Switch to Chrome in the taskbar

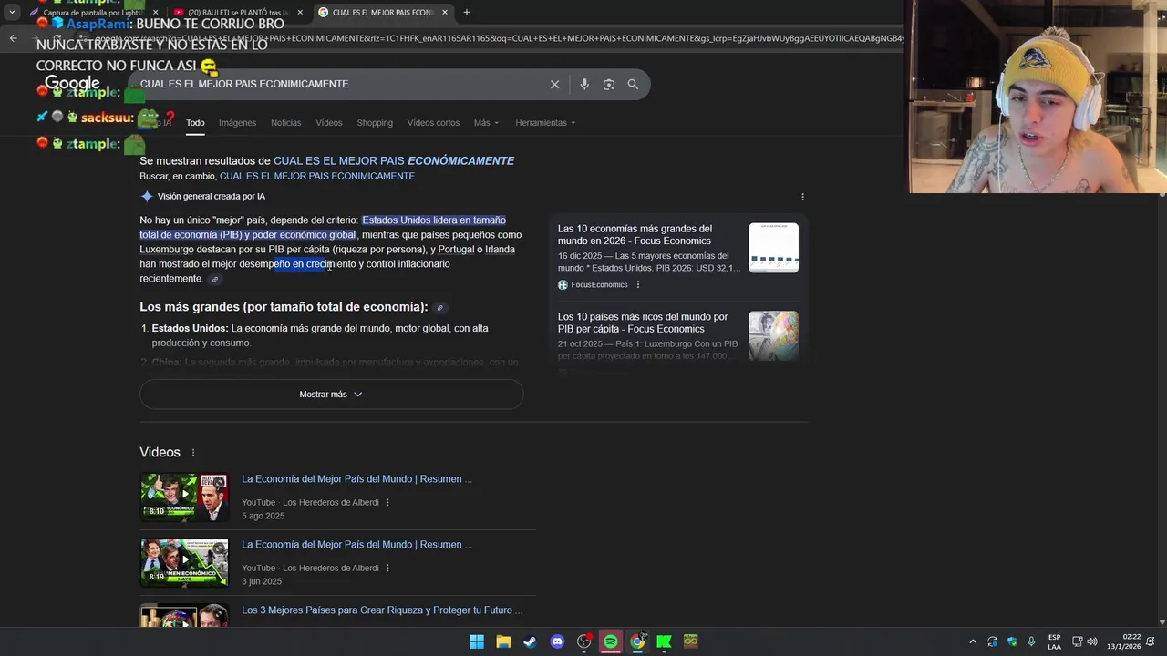click(637, 641)
